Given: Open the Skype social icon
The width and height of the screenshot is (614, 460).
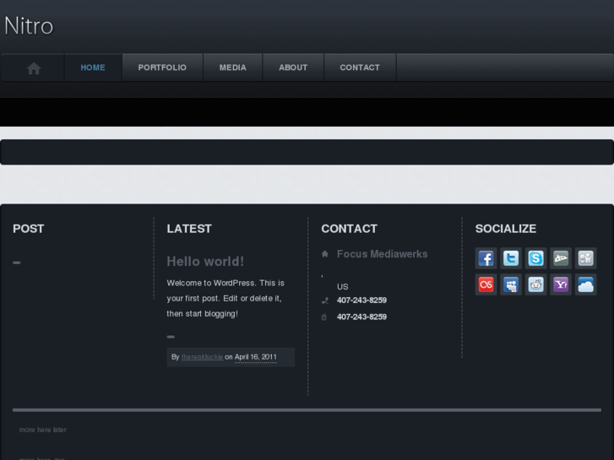Looking at the screenshot, I should tap(535, 258).
